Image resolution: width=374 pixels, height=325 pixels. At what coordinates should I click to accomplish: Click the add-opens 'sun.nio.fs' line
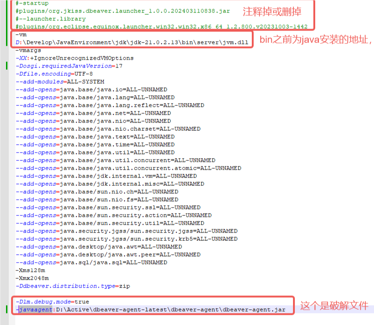[x=97, y=200]
